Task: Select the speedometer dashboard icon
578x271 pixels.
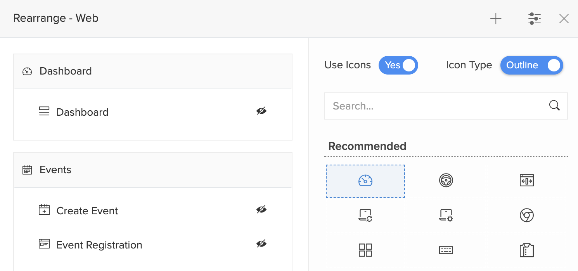Action: [x=365, y=181]
